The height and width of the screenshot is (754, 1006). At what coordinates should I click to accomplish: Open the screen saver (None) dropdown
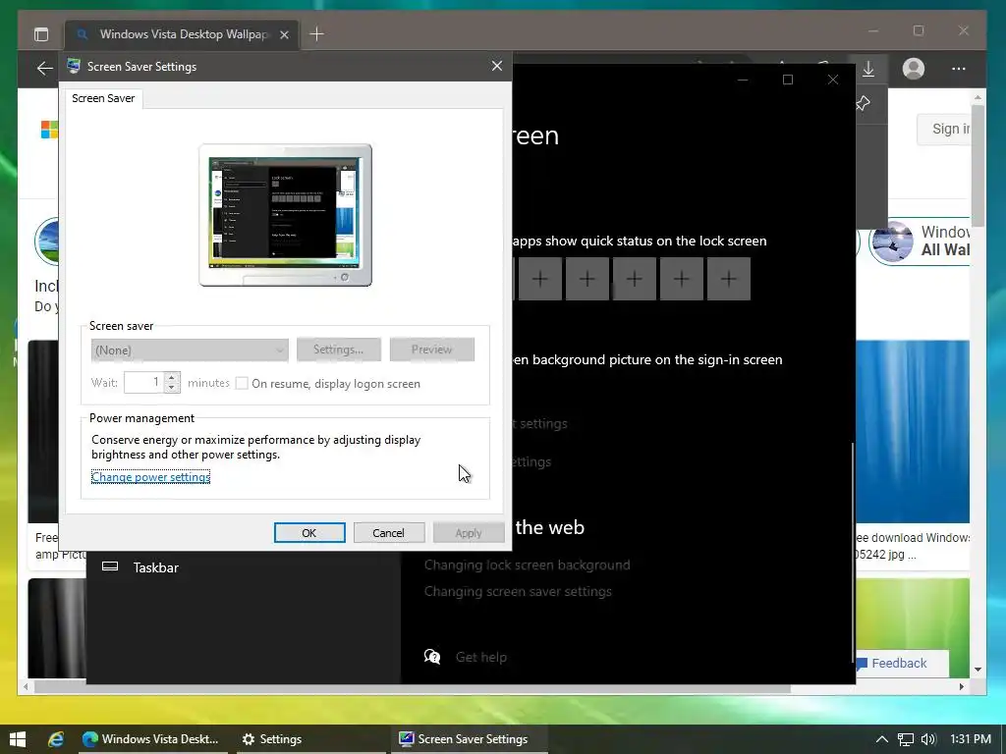coord(190,350)
